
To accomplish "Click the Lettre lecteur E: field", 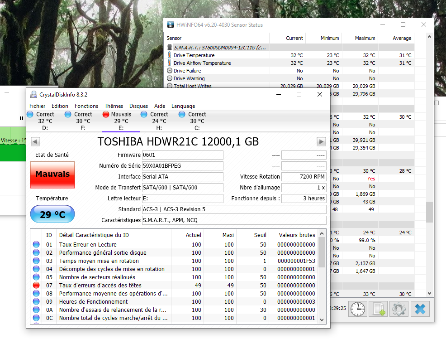I will pos(183,198).
